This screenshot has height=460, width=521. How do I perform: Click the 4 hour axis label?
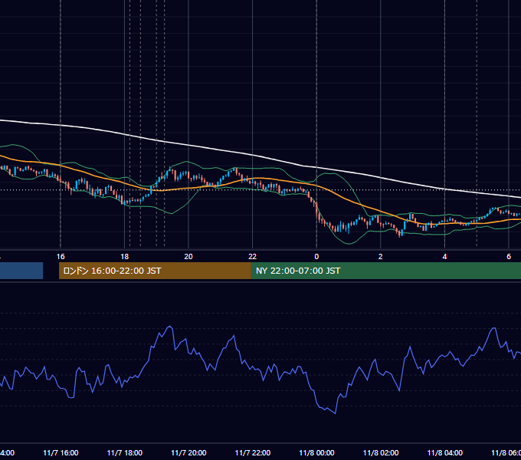click(x=444, y=257)
